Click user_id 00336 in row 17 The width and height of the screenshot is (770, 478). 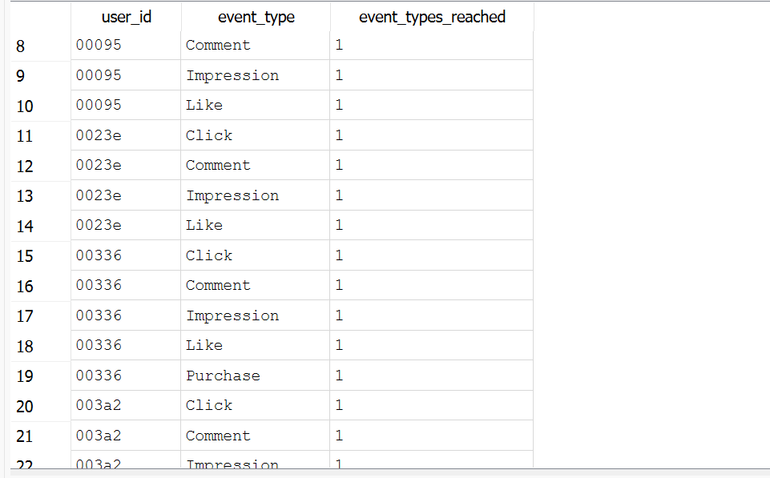pos(99,315)
